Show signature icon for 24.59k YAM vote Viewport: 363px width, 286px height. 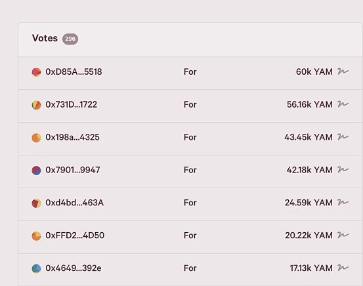coord(343,202)
